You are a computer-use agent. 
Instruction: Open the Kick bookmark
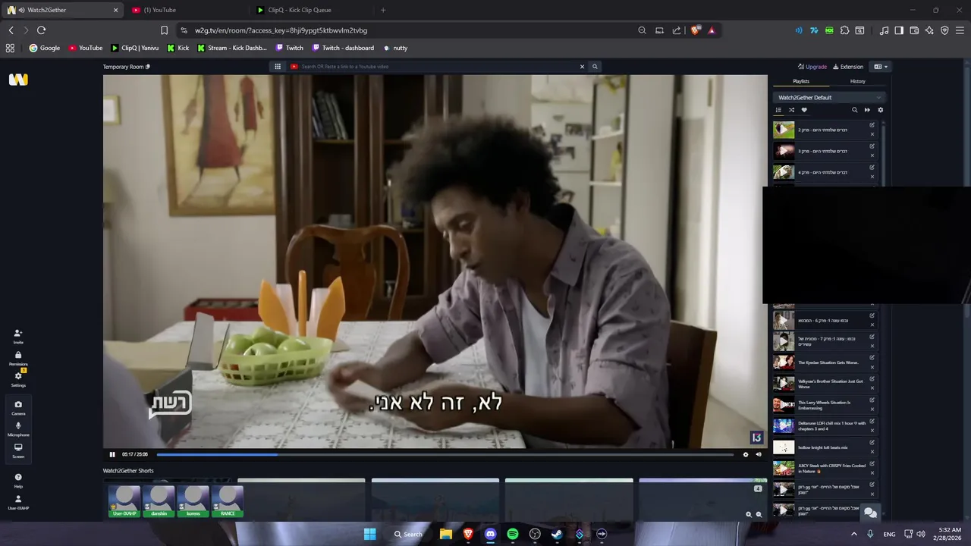tap(178, 48)
